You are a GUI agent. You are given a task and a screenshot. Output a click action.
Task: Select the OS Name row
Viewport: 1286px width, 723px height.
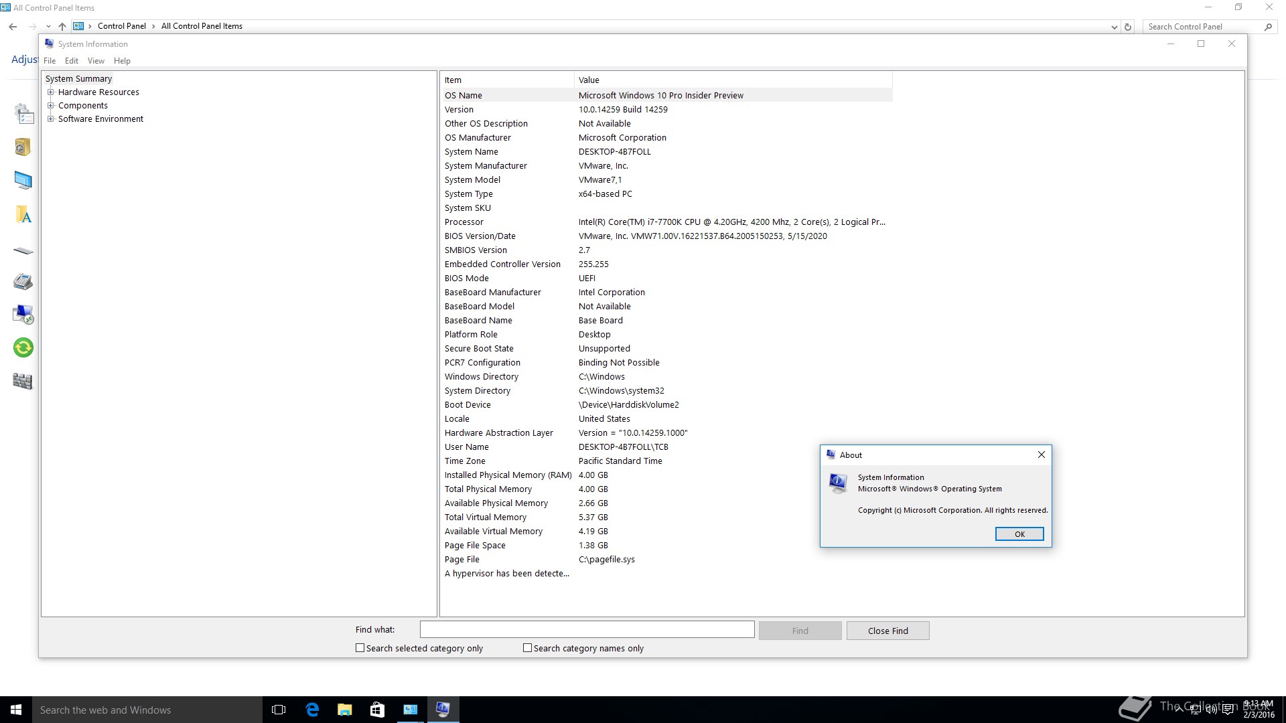click(x=667, y=96)
